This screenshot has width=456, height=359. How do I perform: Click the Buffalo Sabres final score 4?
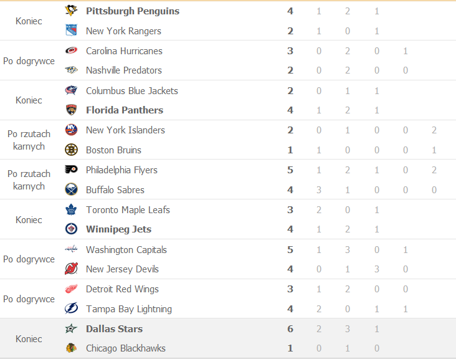pyautogui.click(x=290, y=190)
